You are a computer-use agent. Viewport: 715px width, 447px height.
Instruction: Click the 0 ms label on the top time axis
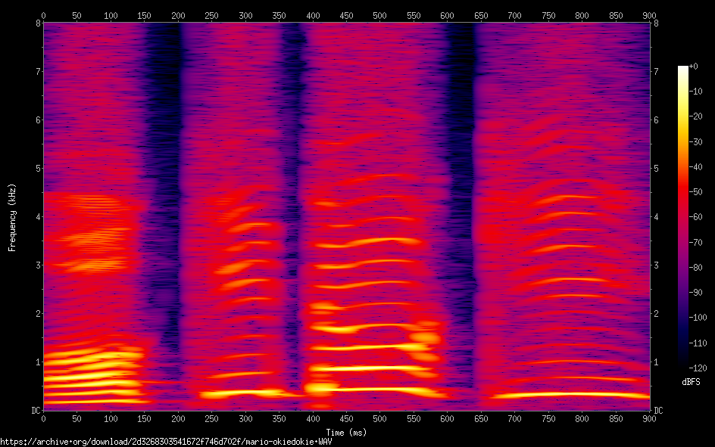43,14
